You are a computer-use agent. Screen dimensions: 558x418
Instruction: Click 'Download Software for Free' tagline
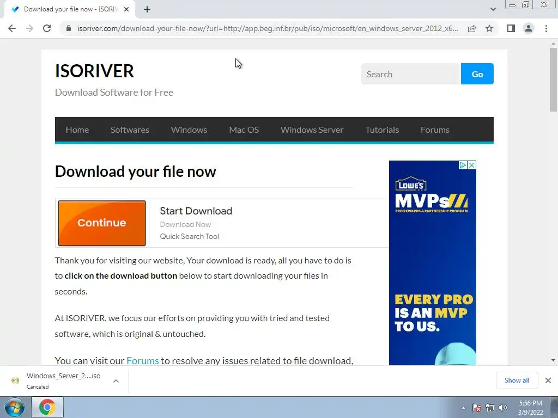tap(114, 93)
